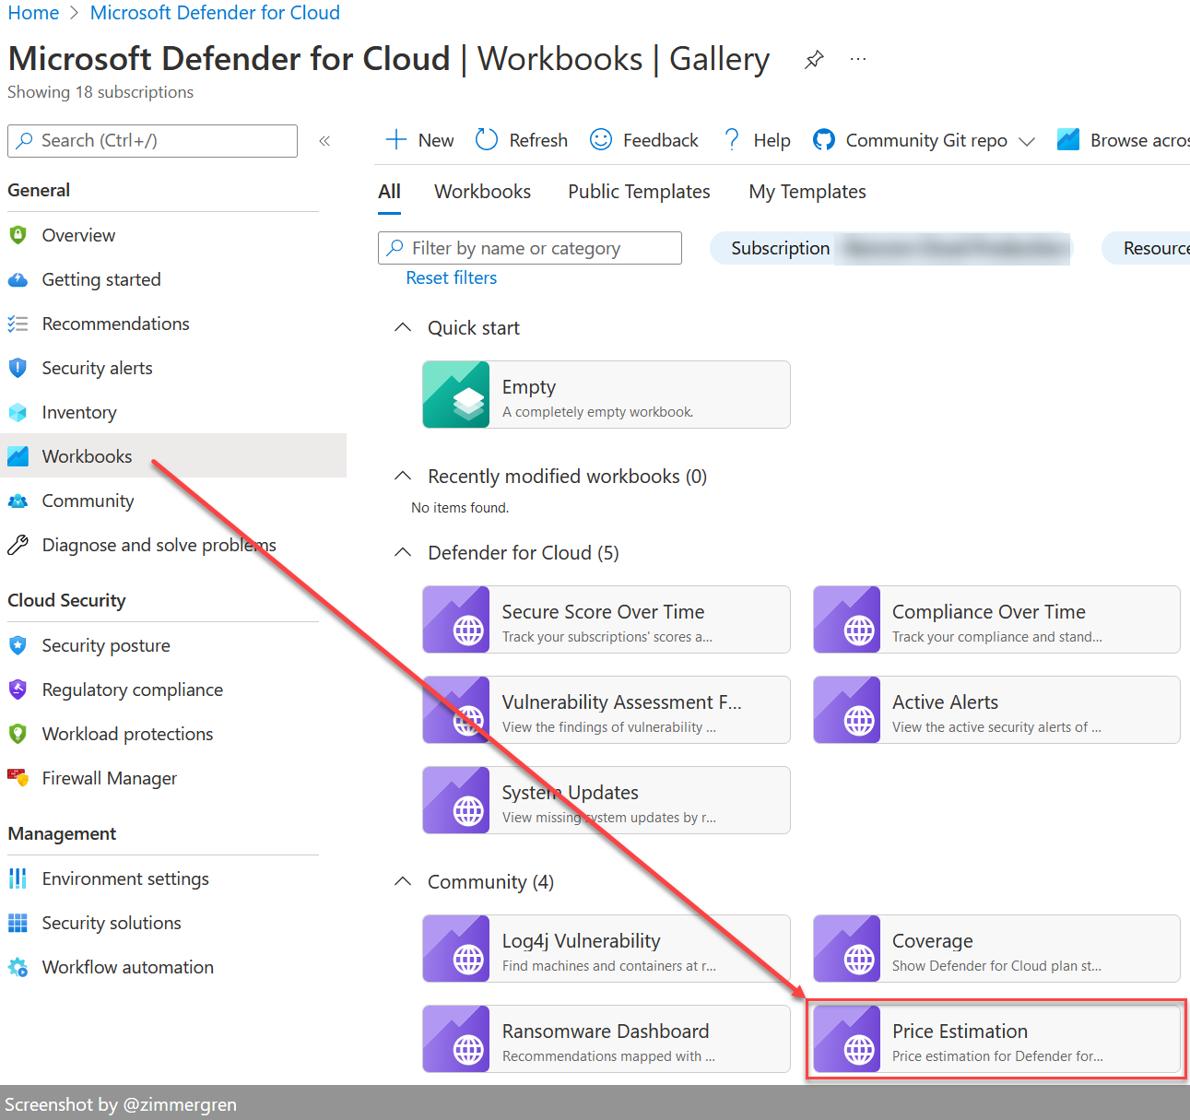Viewport: 1190px width, 1120px height.
Task: Click the Regulatory compliance icon
Action: click(x=18, y=690)
